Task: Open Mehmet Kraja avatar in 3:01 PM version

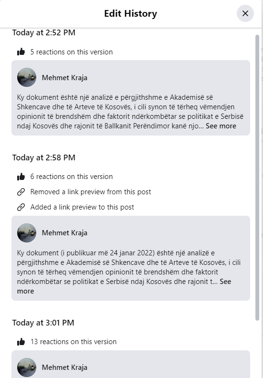Action: pyautogui.click(x=27, y=367)
